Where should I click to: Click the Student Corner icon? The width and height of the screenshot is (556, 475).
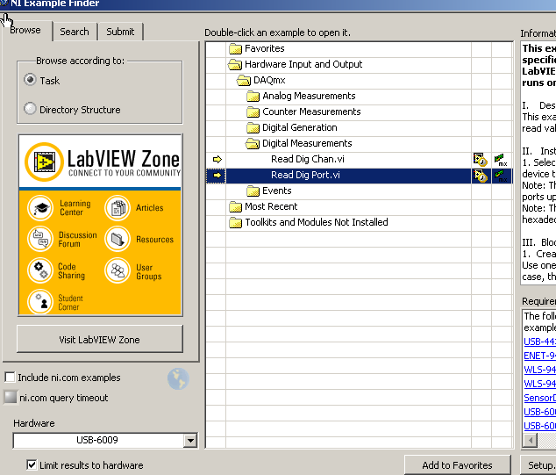pyautogui.click(x=40, y=302)
